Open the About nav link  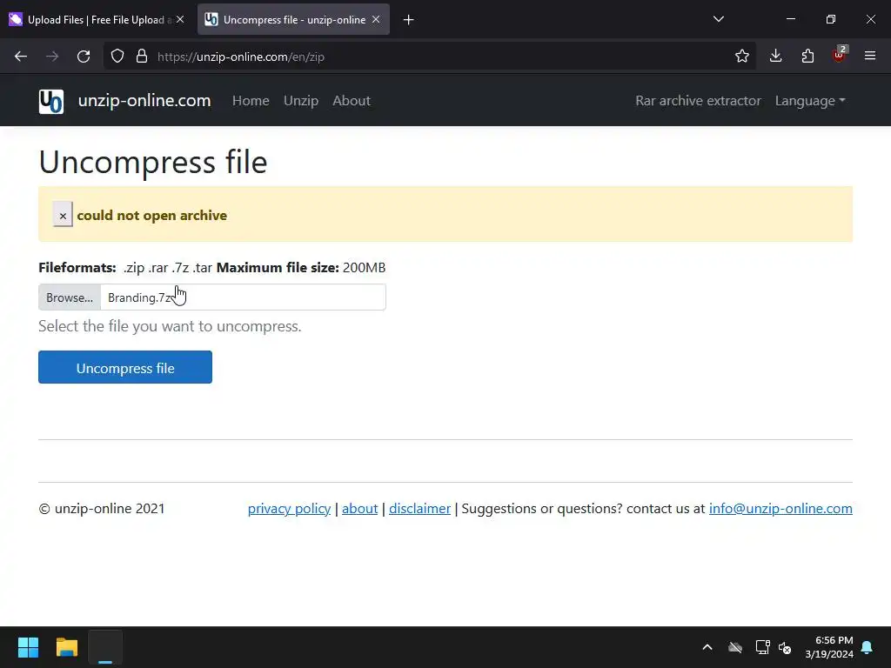click(352, 101)
